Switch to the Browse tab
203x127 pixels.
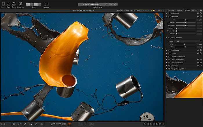tap(179, 10)
